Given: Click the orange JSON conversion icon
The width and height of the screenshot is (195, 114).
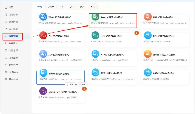Looking at the screenshot, I should [148, 54].
